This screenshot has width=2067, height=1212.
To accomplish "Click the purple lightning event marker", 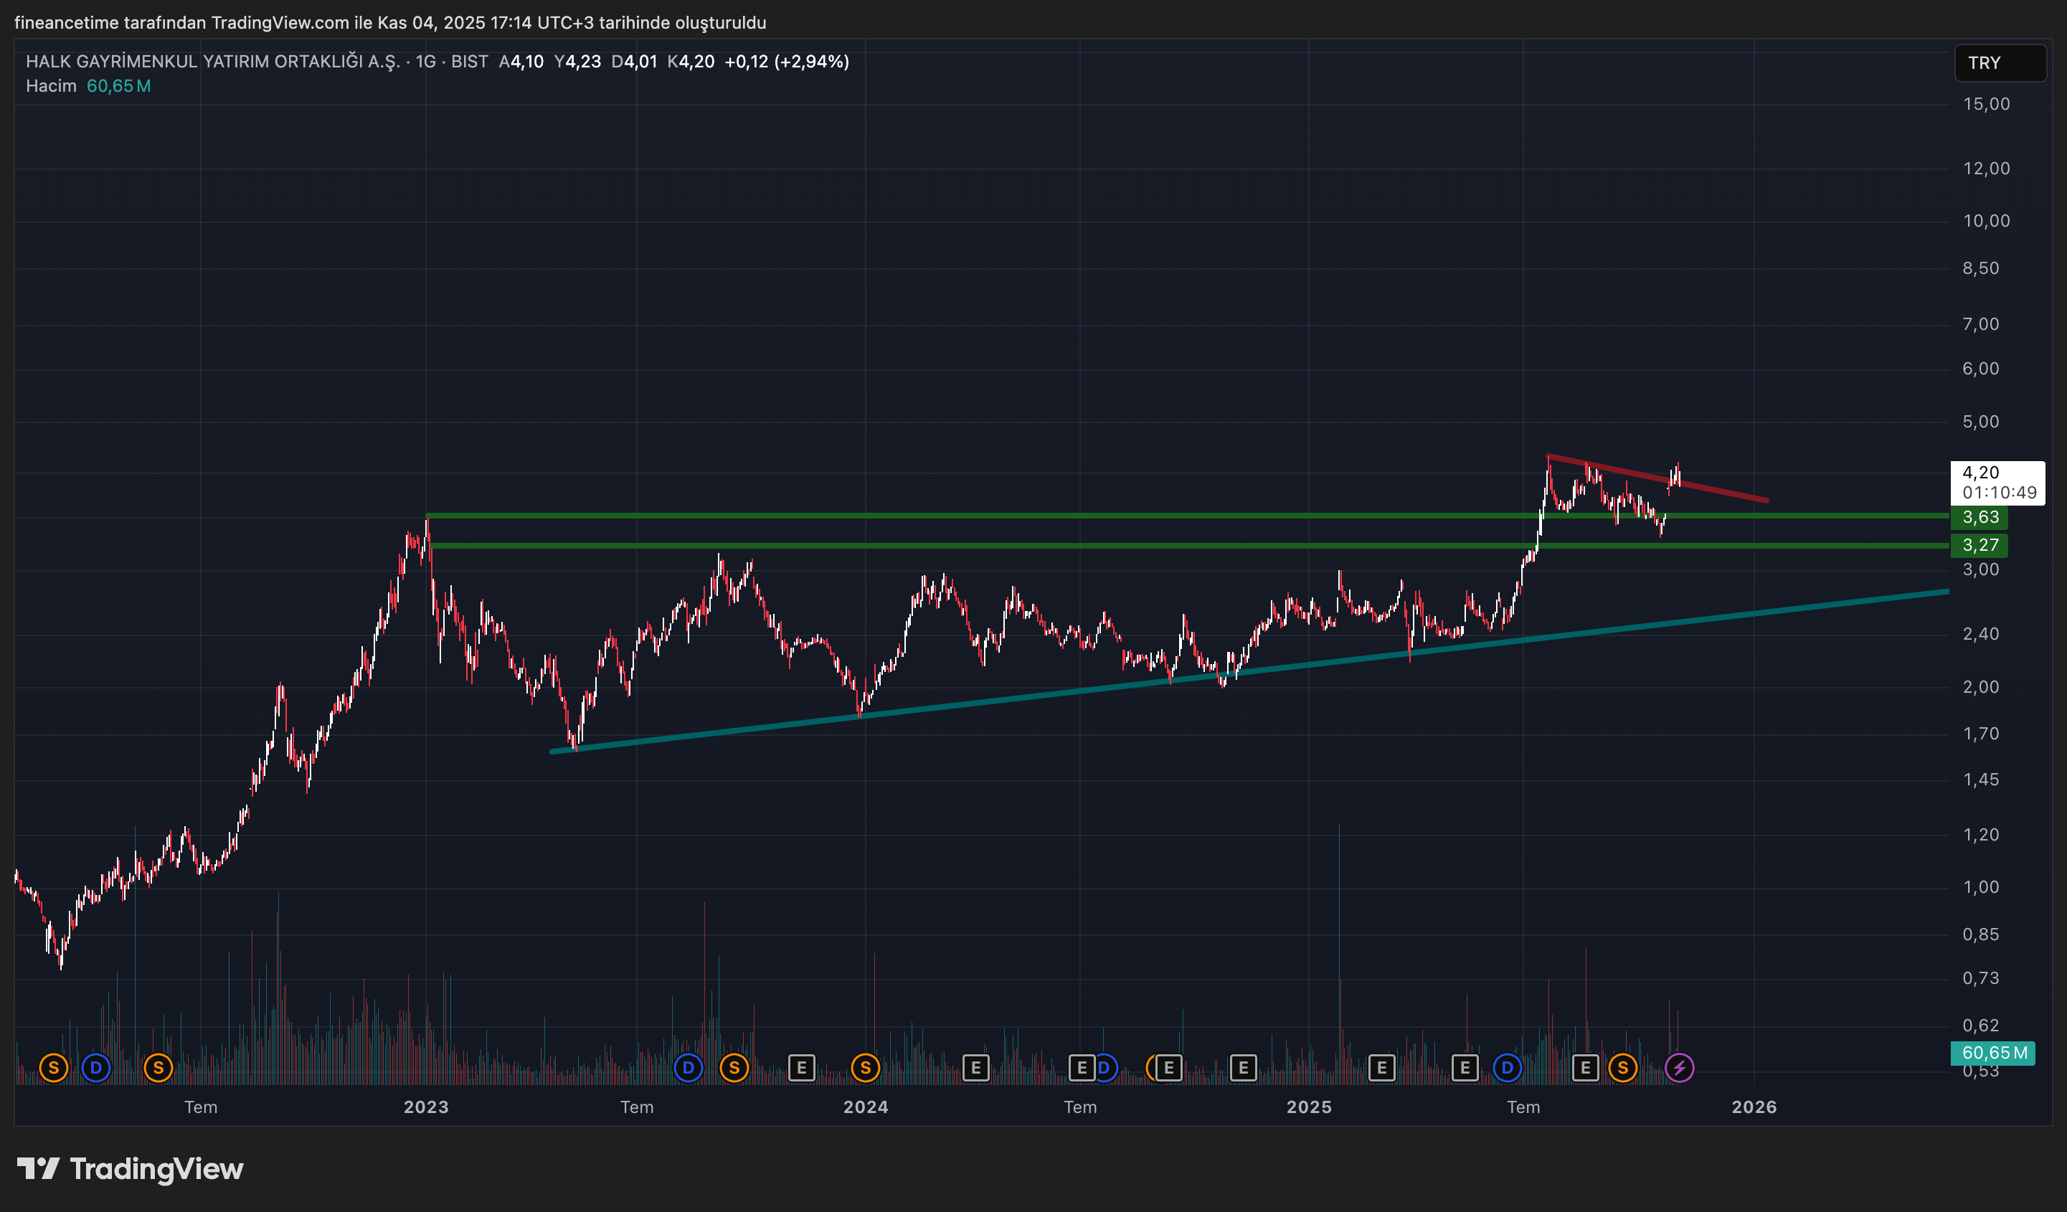I will tap(1679, 1068).
